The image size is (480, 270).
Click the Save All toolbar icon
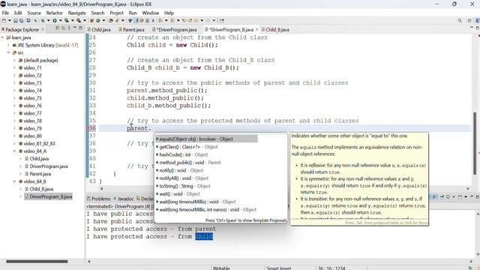point(21,20)
